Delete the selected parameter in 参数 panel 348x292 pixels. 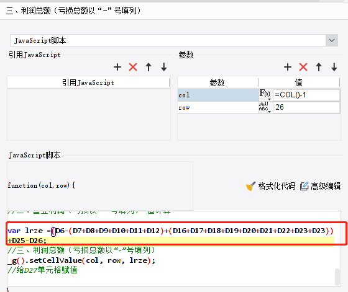point(303,67)
